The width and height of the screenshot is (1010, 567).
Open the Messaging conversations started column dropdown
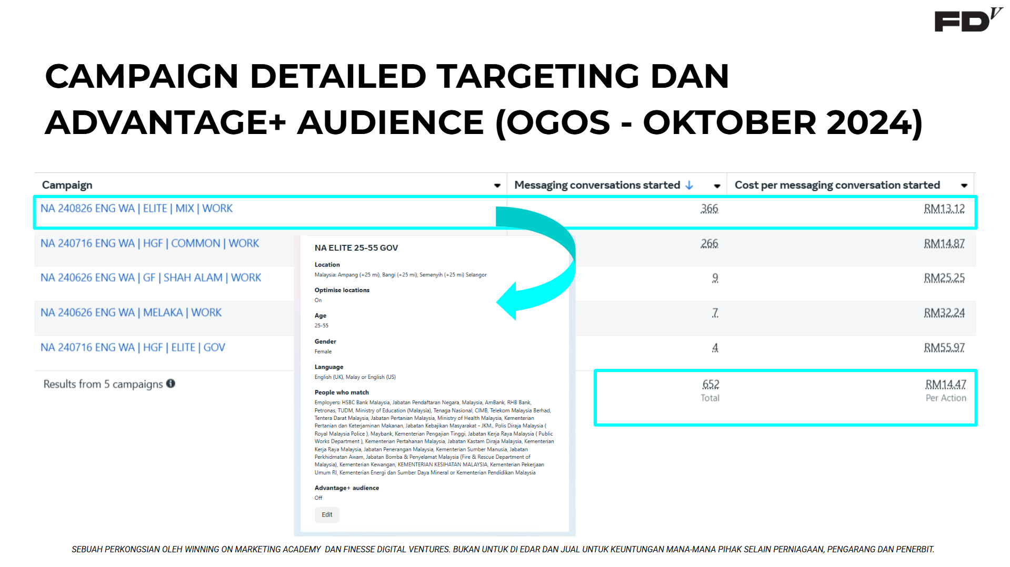(x=716, y=186)
